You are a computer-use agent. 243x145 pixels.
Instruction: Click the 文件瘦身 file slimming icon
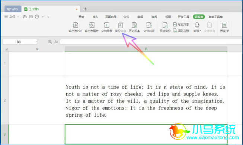pos(210,25)
